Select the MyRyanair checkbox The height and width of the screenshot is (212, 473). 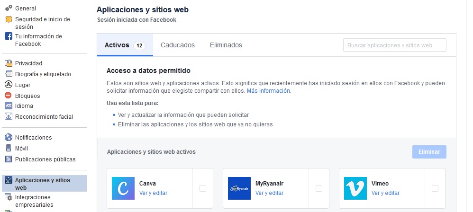(319, 188)
